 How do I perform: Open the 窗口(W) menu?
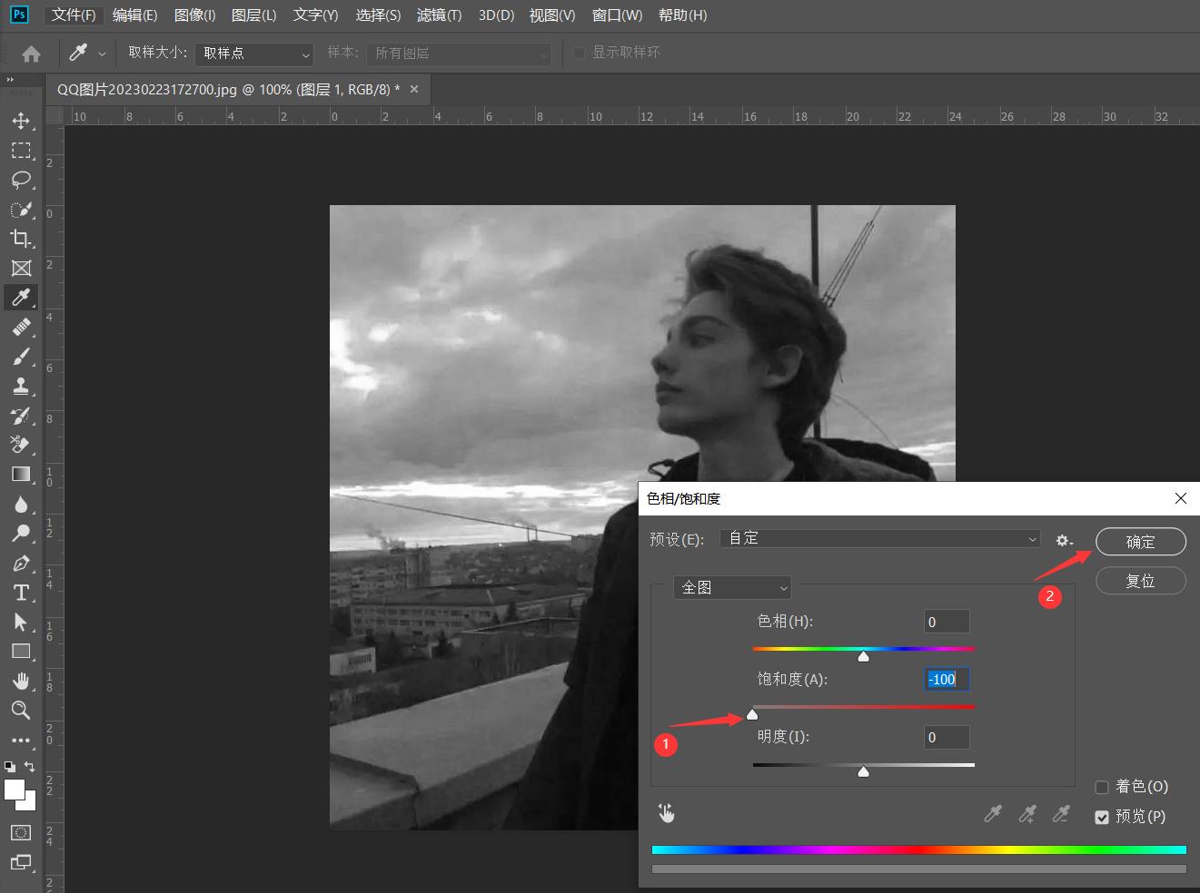point(617,15)
